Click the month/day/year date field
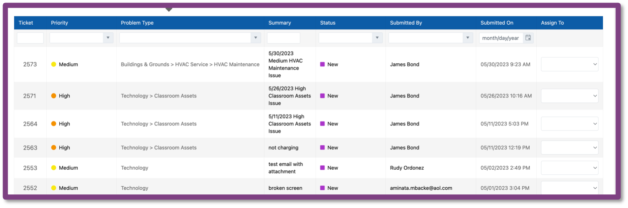The width and height of the screenshot is (628, 208). [x=501, y=38]
